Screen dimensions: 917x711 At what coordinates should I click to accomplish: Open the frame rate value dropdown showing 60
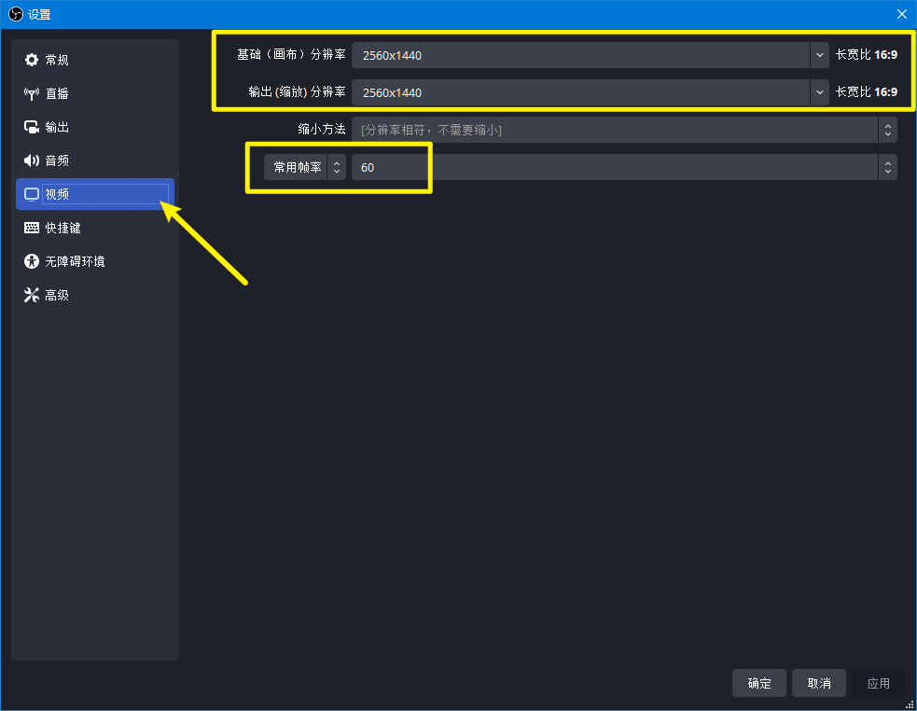(x=887, y=167)
